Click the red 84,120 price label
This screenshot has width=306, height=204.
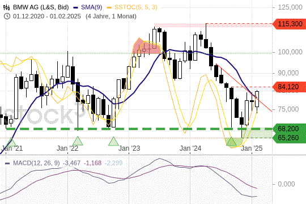click(289, 87)
